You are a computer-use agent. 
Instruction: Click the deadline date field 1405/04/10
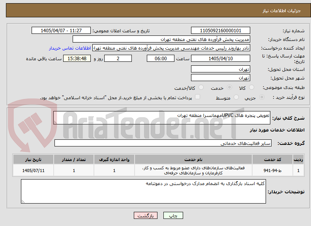click(x=220, y=58)
